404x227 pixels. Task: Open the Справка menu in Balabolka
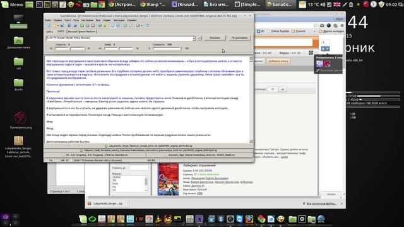(x=132, y=20)
